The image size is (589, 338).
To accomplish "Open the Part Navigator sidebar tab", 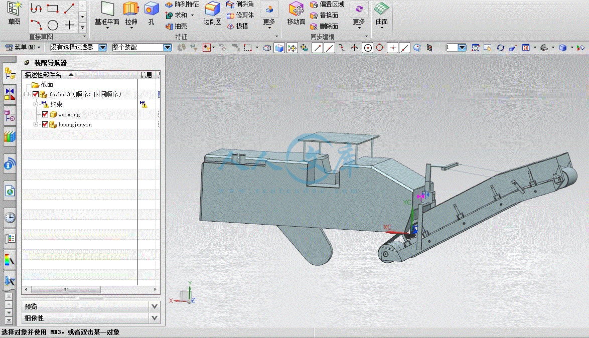I will pyautogui.click(x=10, y=116).
